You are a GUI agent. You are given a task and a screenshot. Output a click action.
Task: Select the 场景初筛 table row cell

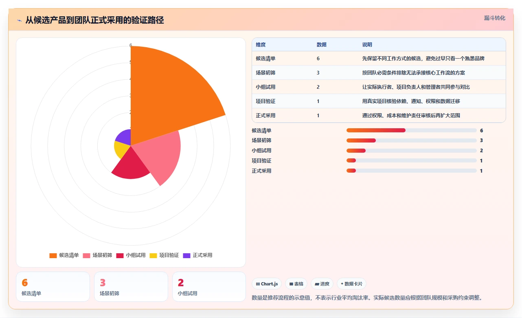click(266, 73)
